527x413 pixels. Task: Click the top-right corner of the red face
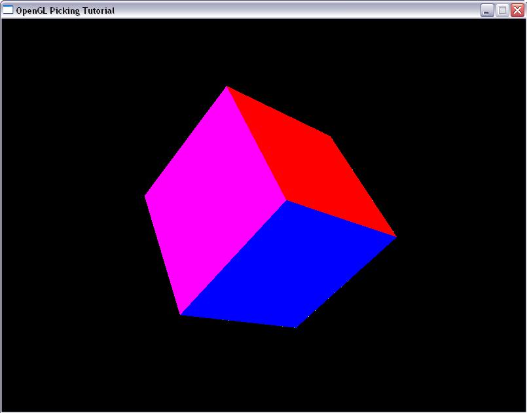(331, 138)
